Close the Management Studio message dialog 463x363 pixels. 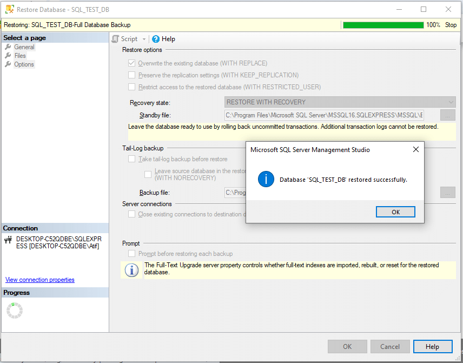(x=416, y=149)
